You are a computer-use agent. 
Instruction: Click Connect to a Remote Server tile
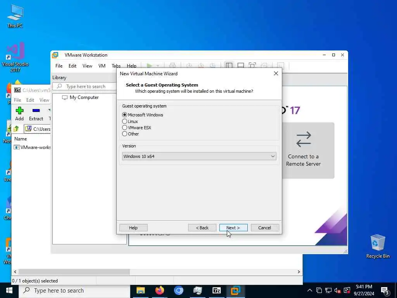[x=308, y=151]
